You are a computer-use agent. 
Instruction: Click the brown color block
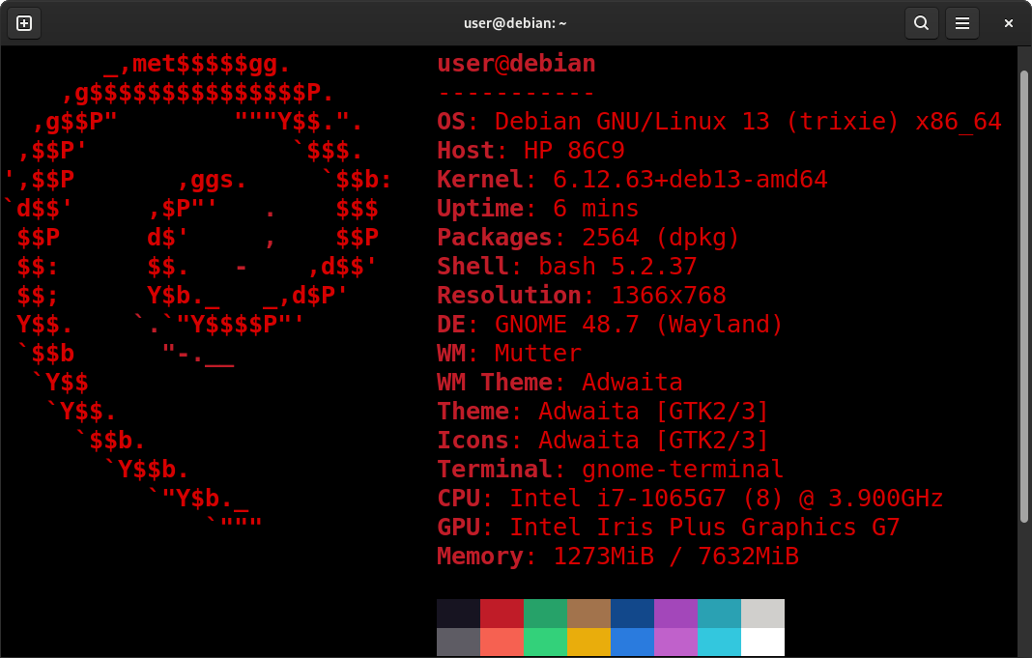click(588, 614)
